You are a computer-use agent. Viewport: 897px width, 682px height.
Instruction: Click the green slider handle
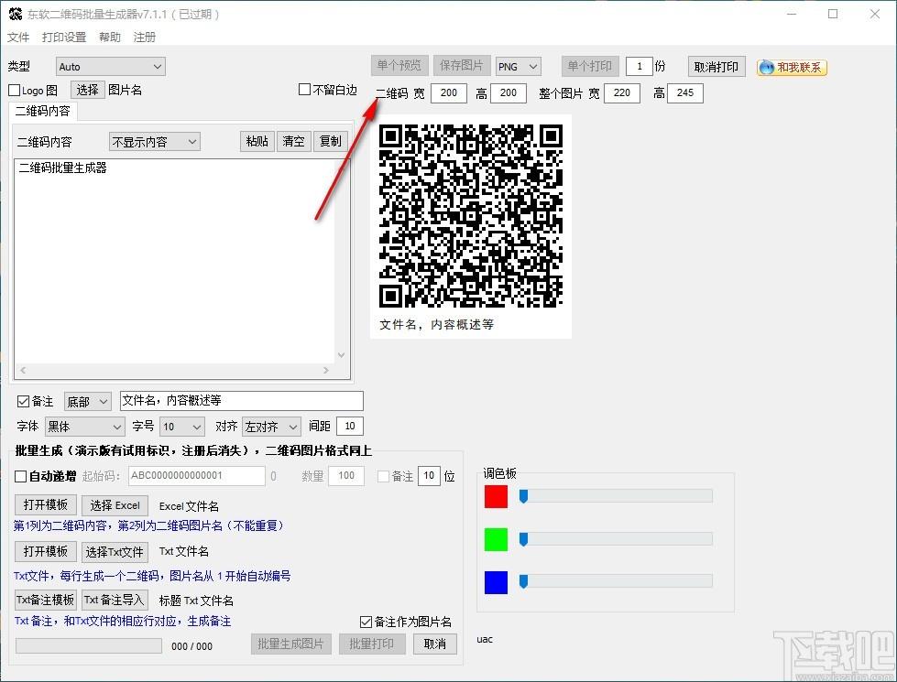click(x=523, y=539)
